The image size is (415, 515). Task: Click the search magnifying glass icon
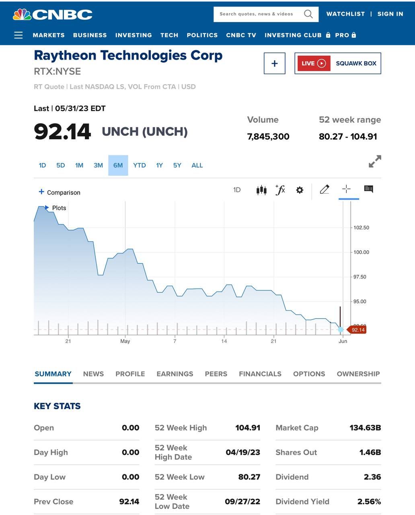click(x=308, y=14)
